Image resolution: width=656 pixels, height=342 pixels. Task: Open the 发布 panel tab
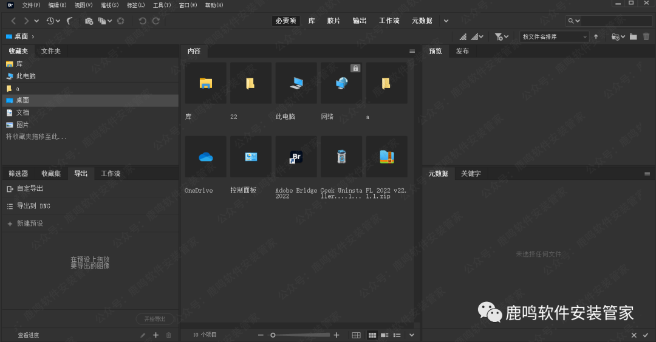coord(462,51)
